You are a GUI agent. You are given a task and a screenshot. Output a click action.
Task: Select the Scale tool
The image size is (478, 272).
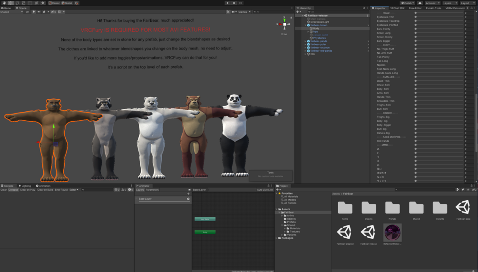click(23, 3)
